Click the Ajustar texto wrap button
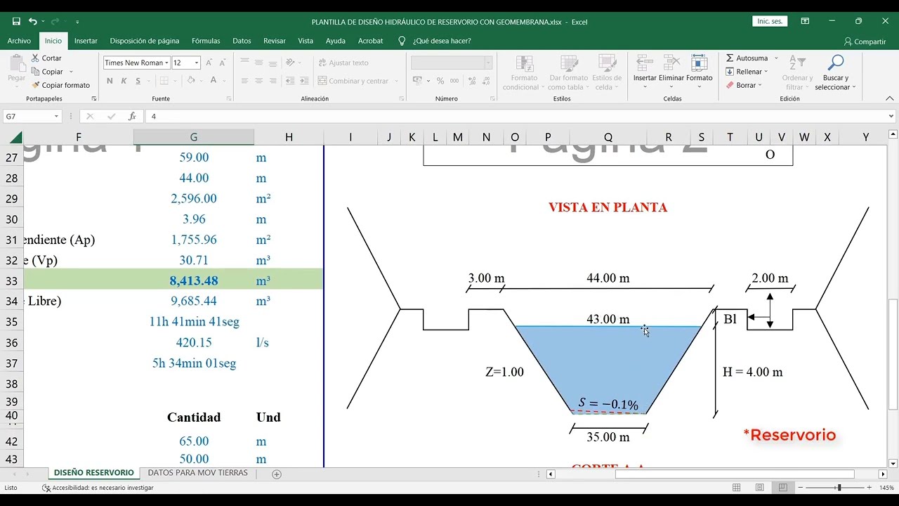The image size is (899, 506). [x=343, y=63]
